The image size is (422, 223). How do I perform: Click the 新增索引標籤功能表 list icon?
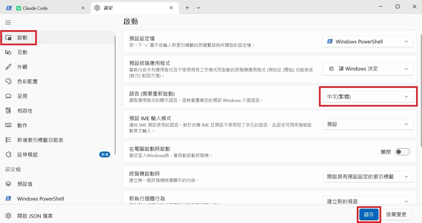[9, 140]
